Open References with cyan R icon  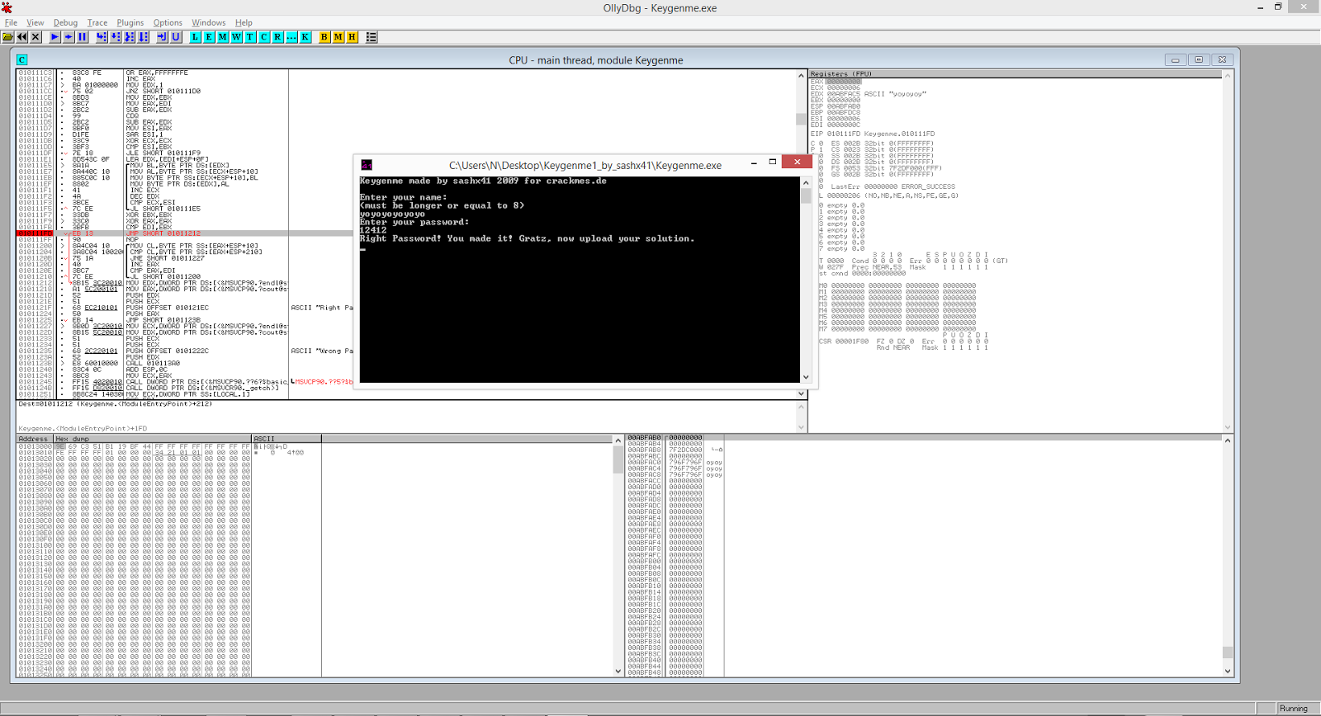(x=277, y=37)
